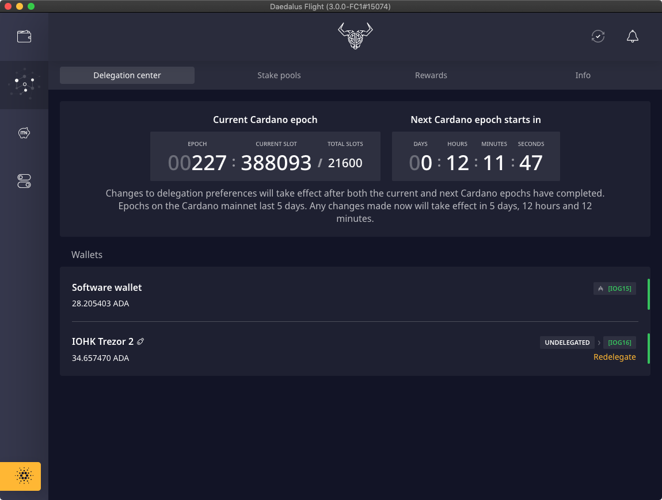Select the [IOG15] stake pool ticker
This screenshot has width=662, height=500.
coord(619,289)
